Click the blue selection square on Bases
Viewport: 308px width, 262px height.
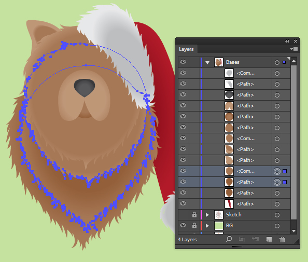click(284, 62)
